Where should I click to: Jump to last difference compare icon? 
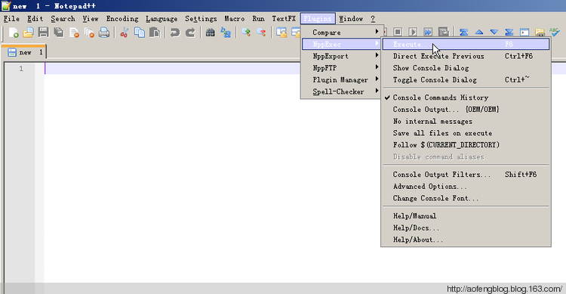pos(509,32)
